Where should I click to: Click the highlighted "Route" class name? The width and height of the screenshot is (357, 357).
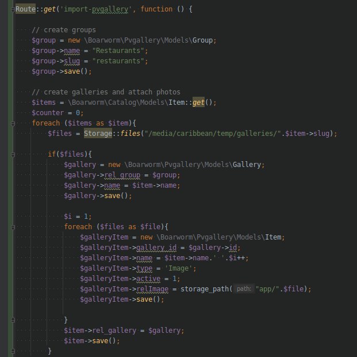tap(25, 9)
